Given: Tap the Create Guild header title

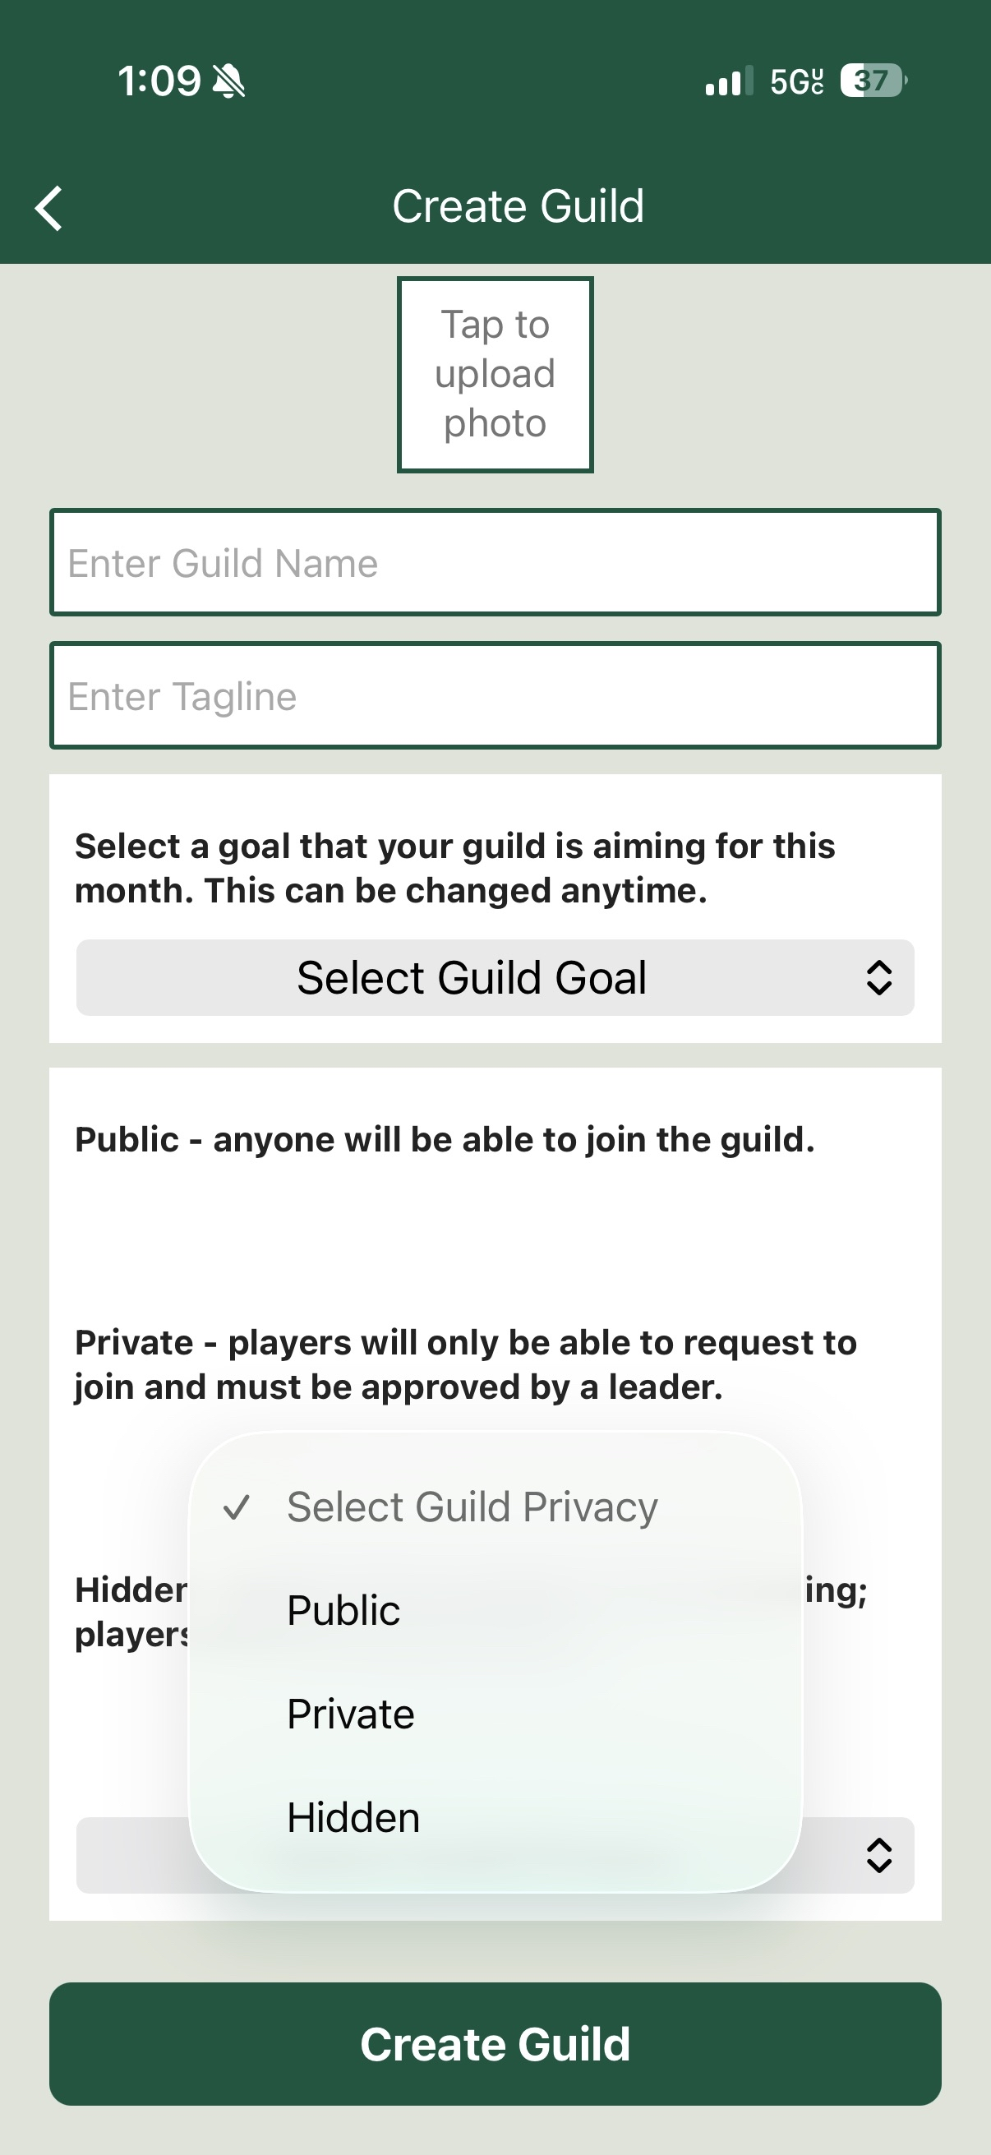Looking at the screenshot, I should click(x=519, y=206).
